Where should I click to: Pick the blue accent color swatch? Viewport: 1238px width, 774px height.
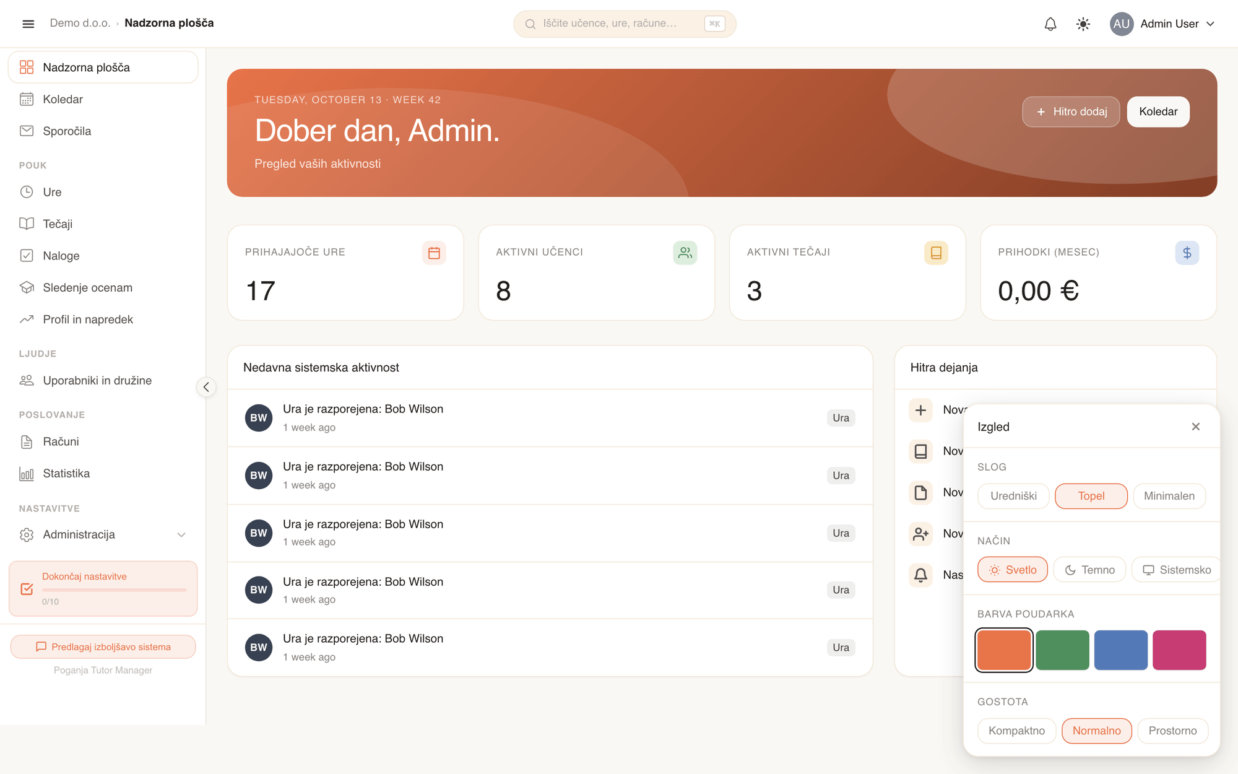point(1120,650)
